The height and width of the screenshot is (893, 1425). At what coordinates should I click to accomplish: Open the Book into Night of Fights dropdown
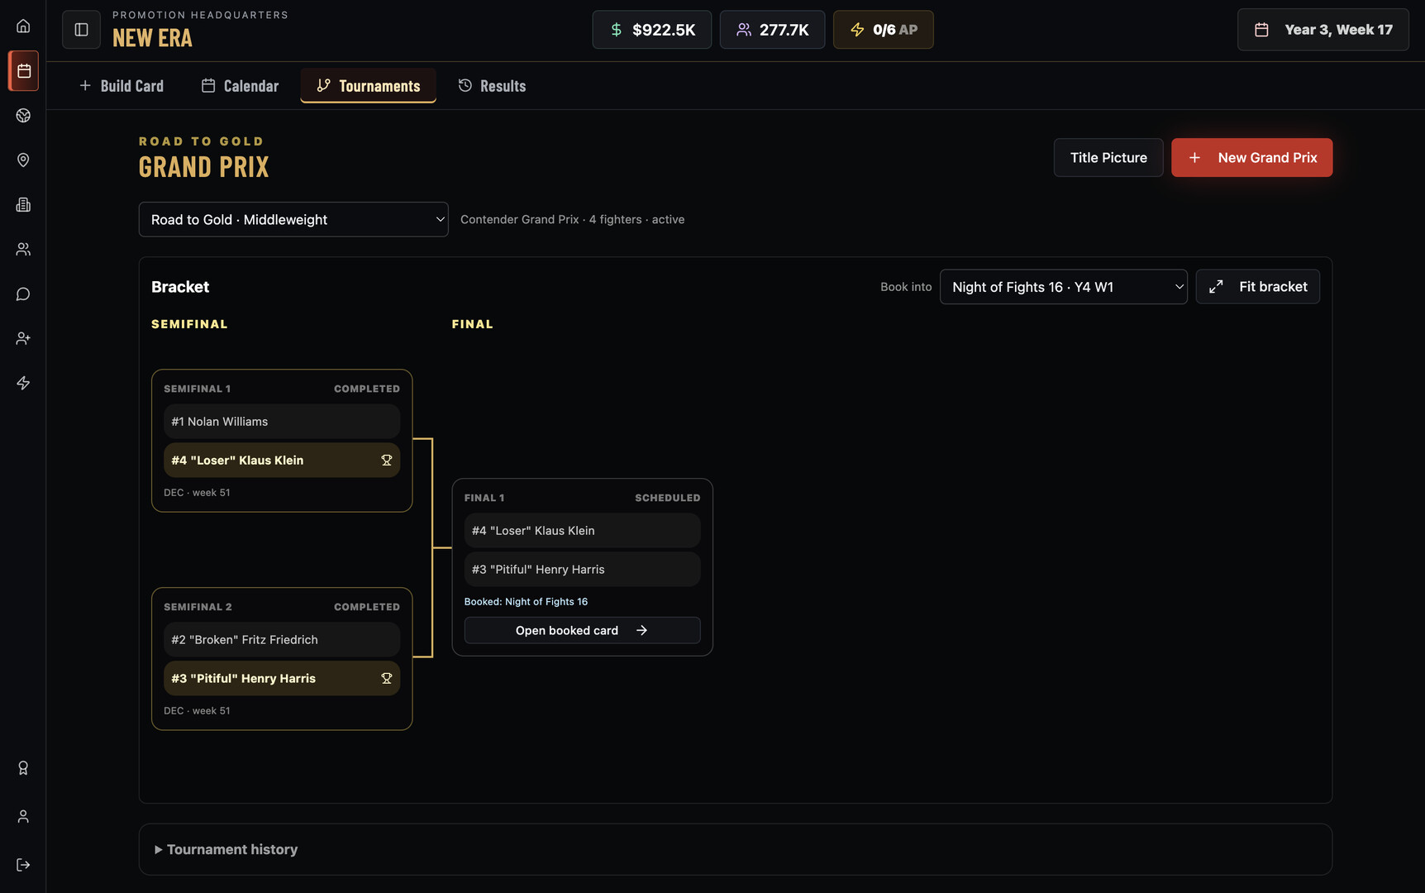(1063, 287)
